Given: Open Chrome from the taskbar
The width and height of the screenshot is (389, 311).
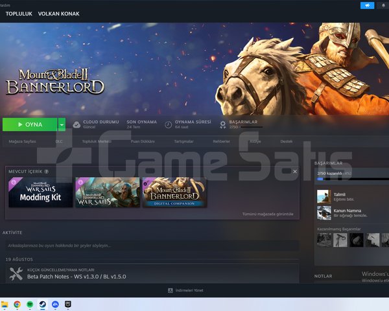Looking at the screenshot, I should pos(17,305).
